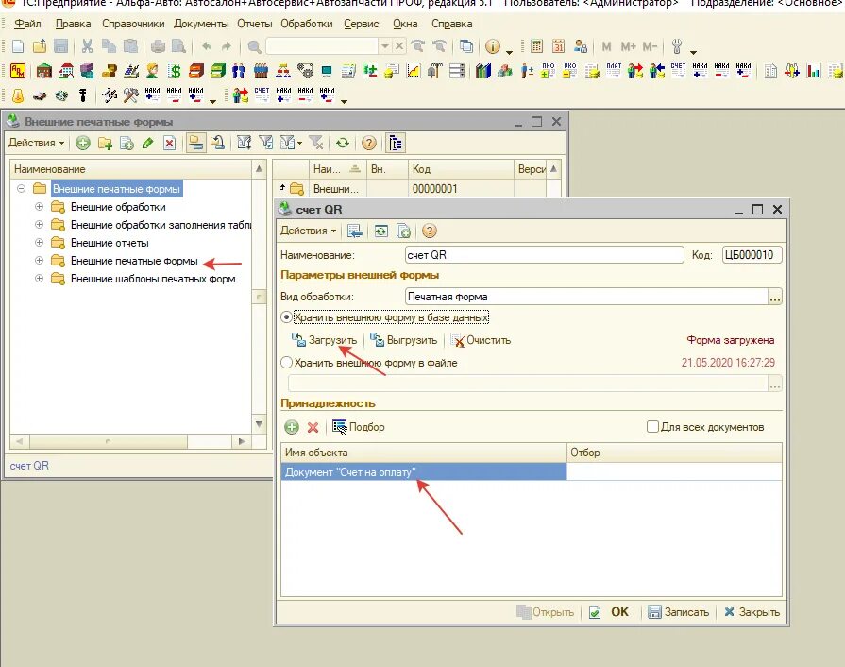Screen dimensions: 845x667
Task: Open help in Внешние печатные формы window
Action: 368,143
